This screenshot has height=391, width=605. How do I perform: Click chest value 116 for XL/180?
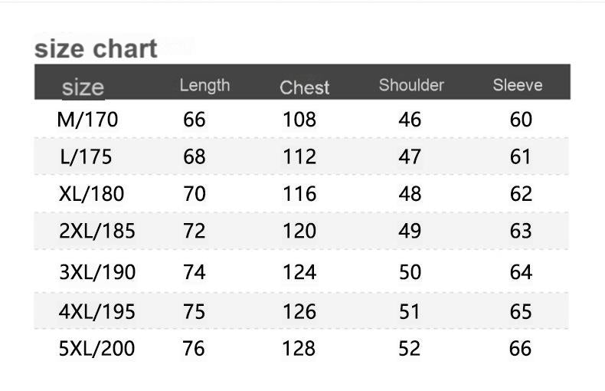tap(299, 193)
